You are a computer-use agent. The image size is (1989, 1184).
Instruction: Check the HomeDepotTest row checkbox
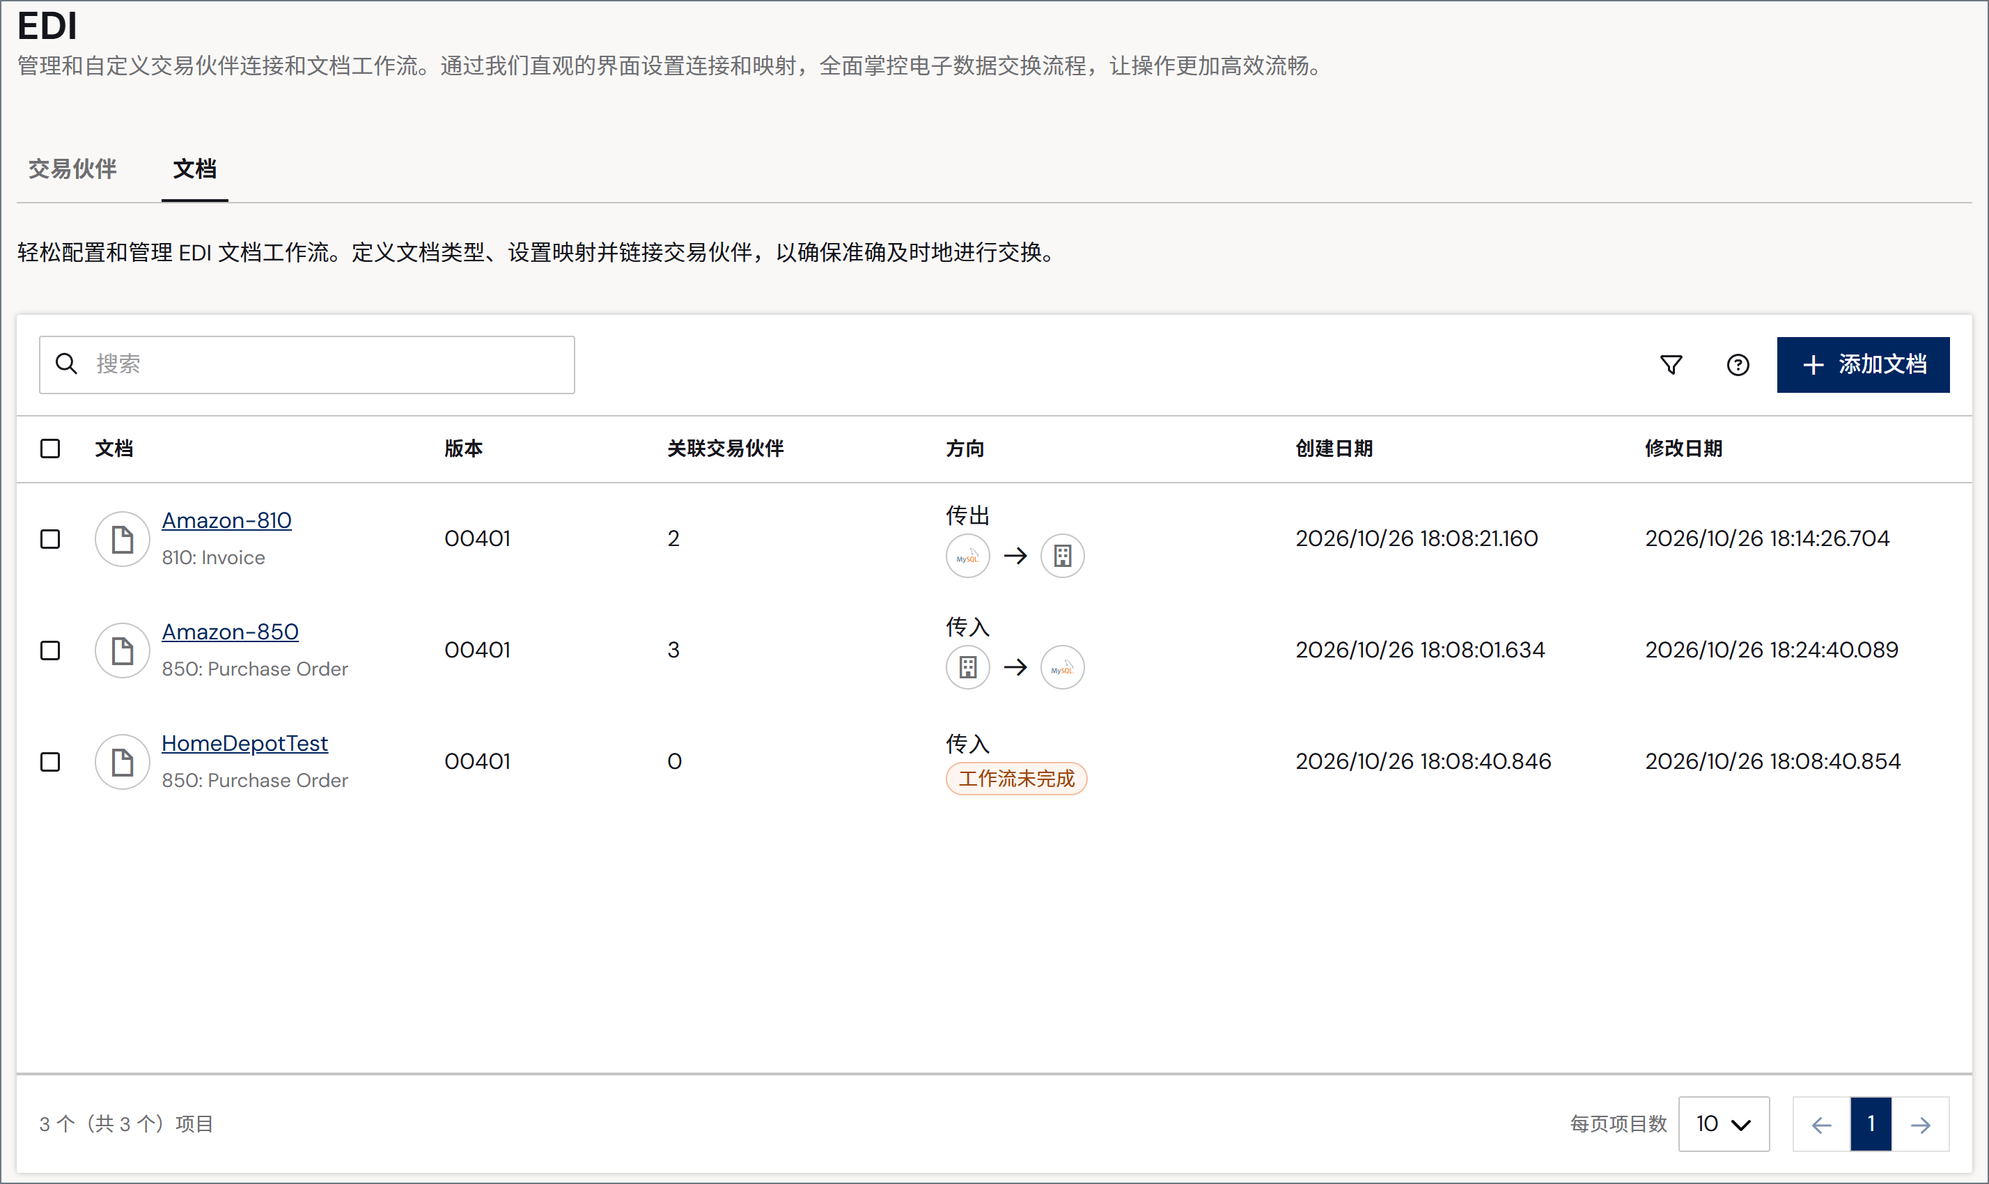50,762
